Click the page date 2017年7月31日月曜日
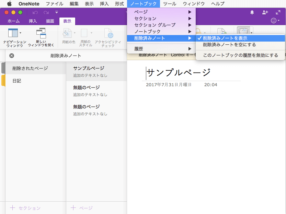The height and width of the screenshot is (214, 286). click(x=169, y=85)
